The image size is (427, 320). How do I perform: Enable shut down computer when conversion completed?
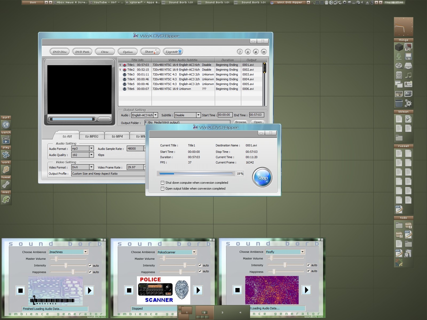coord(162,183)
